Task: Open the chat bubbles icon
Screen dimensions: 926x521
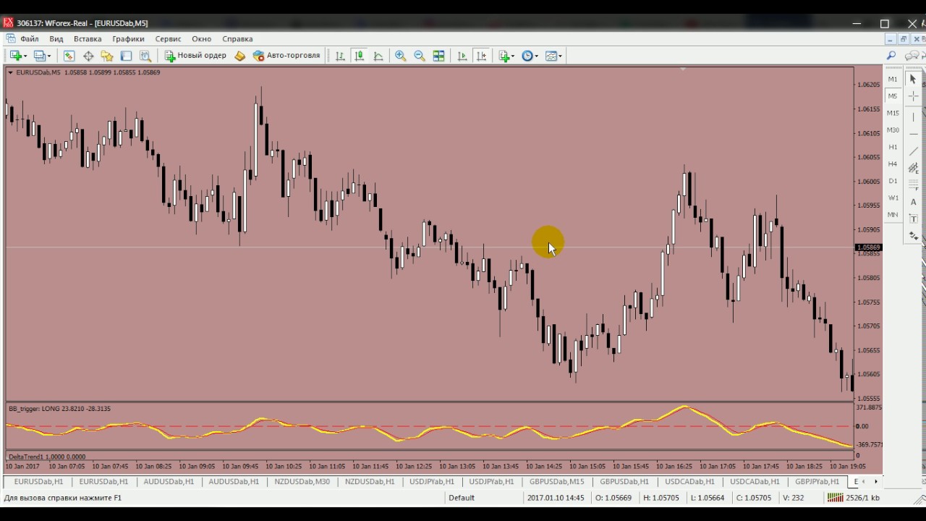Action: pos(912,56)
